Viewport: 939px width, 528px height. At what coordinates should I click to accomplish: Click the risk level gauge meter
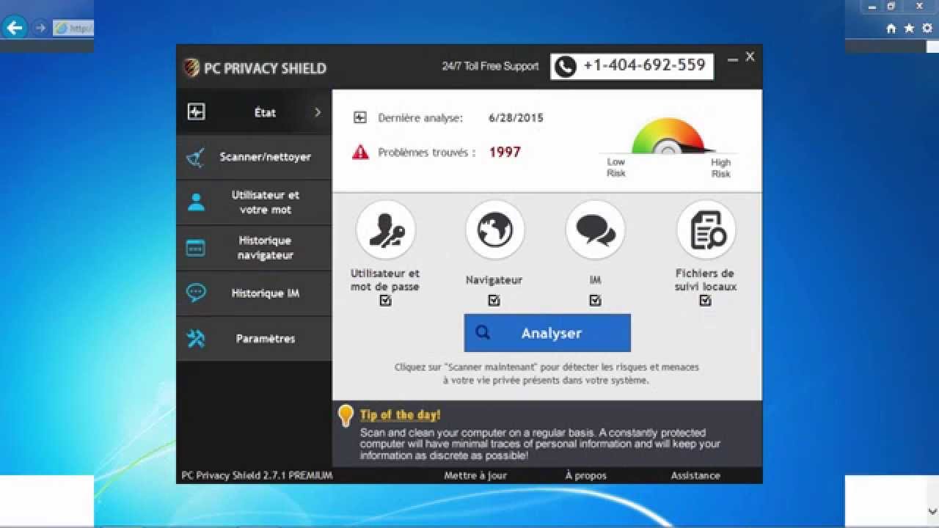click(668, 136)
